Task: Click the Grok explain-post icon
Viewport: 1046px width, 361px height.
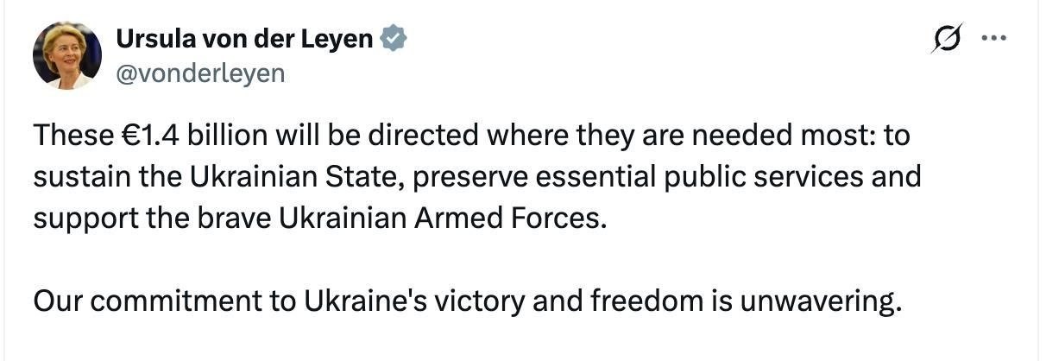Action: (948, 41)
